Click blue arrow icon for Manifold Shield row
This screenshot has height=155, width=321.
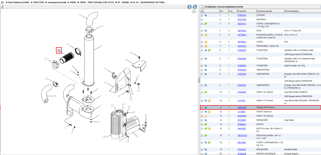click(206, 150)
